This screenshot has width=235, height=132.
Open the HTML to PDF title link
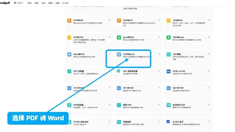tap(179, 71)
